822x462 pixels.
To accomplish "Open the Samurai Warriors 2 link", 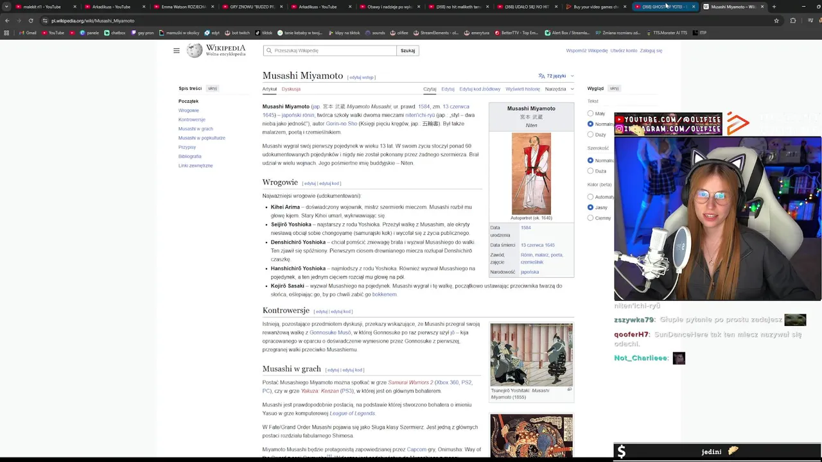I will 410,382.
